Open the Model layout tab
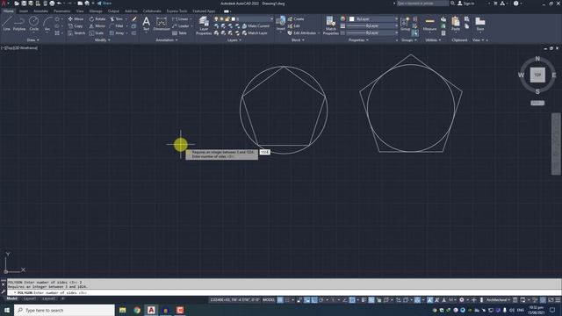Screen dimensions: 562x316 click(11, 298)
